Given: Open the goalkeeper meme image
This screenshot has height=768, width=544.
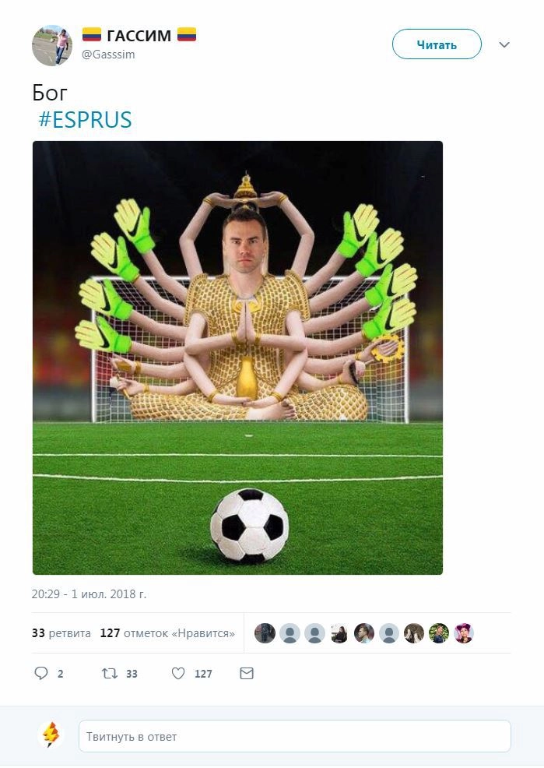Looking at the screenshot, I should point(237,358).
